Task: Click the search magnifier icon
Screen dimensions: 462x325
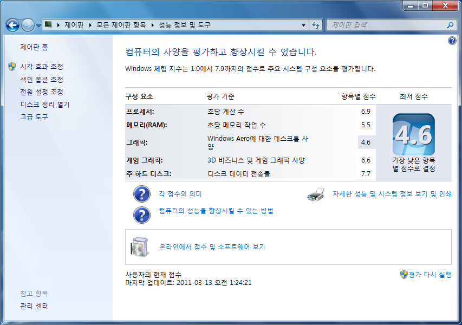Action: point(450,25)
